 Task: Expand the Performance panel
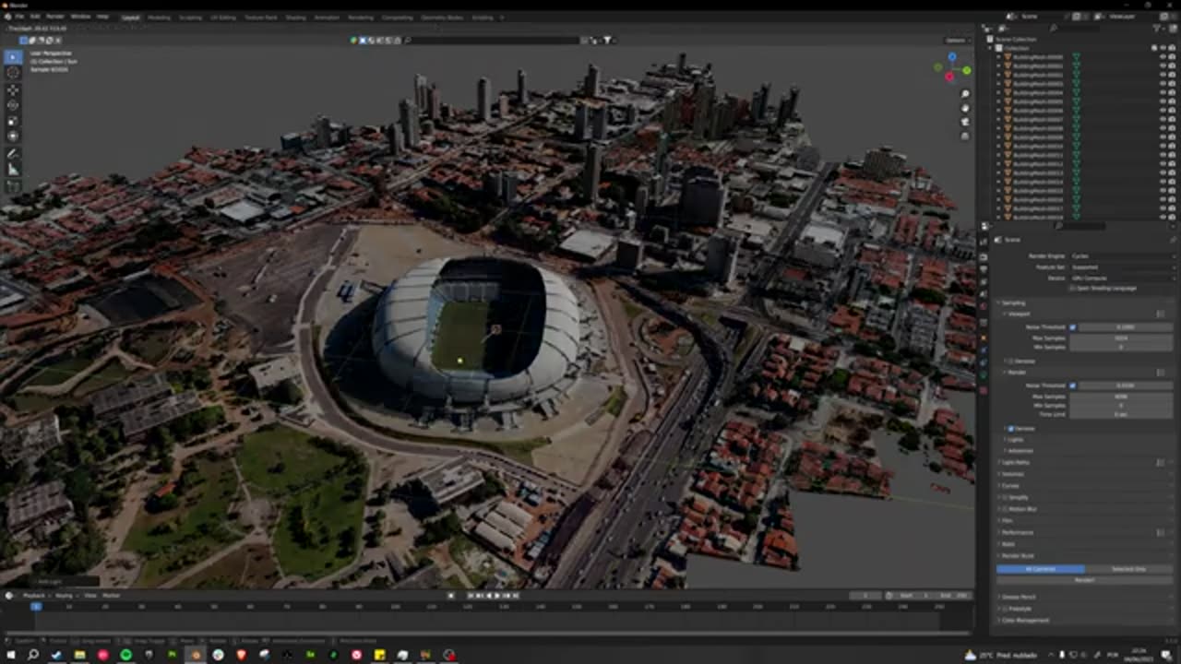pos(1016,532)
